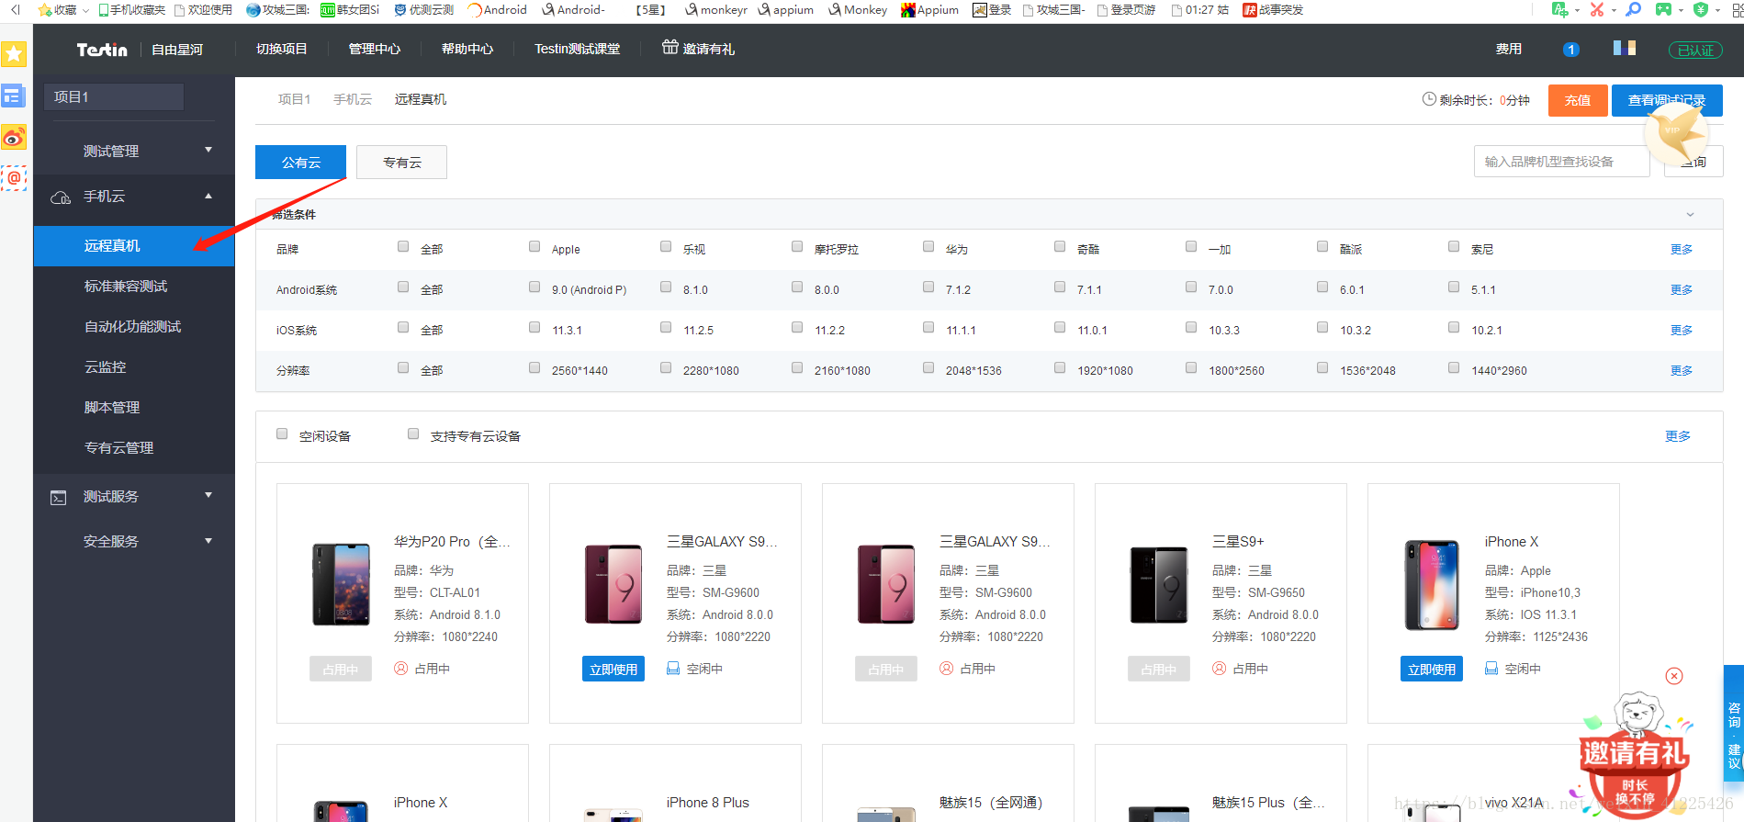Open the blue list sidebar icon
The width and height of the screenshot is (1744, 822).
point(14,96)
